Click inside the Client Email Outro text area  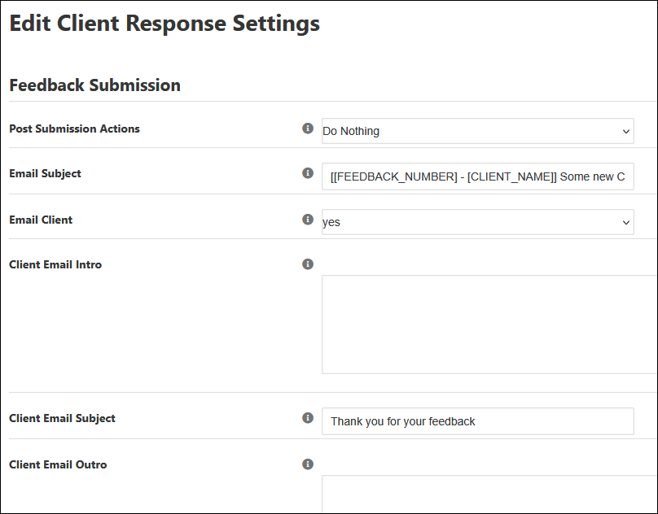489,494
